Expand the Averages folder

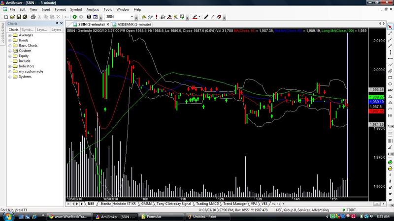coord(10,35)
